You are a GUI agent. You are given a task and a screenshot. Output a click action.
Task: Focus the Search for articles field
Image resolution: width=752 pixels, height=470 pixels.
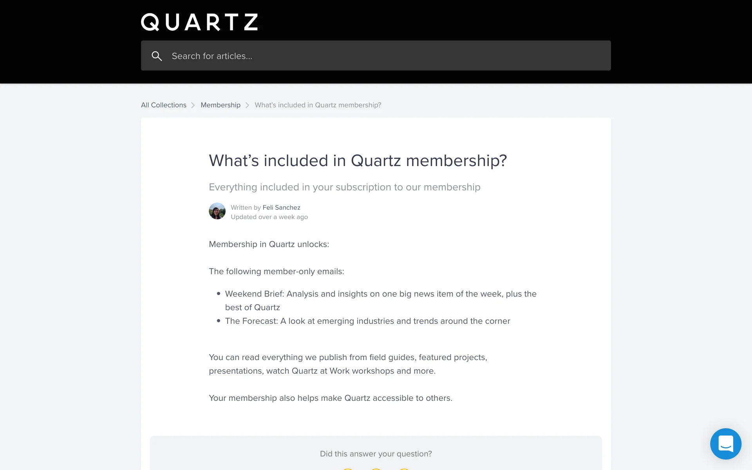coord(384,56)
